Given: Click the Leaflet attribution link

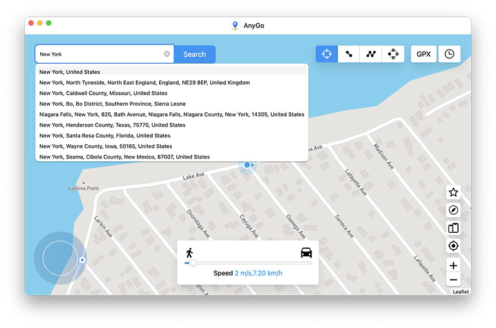Looking at the screenshot, I should click(x=460, y=291).
